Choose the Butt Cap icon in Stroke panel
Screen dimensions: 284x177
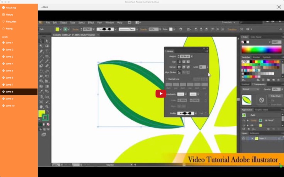pyautogui.click(x=179, y=62)
